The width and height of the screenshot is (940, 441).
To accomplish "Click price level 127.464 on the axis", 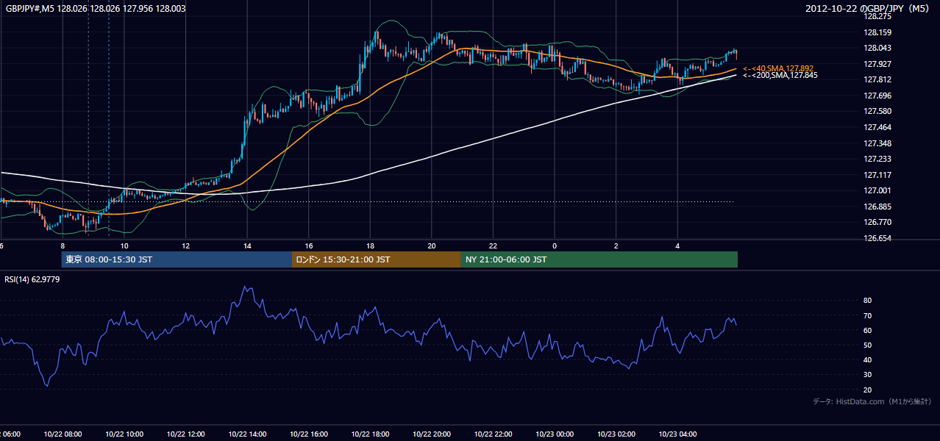I will 878,127.
